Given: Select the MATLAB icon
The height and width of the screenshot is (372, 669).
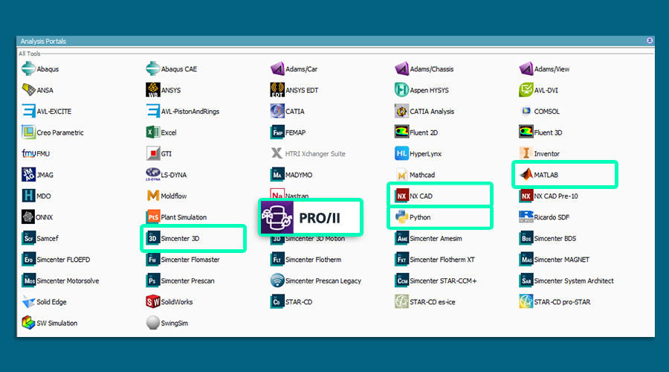Looking at the screenshot, I should coord(526,175).
